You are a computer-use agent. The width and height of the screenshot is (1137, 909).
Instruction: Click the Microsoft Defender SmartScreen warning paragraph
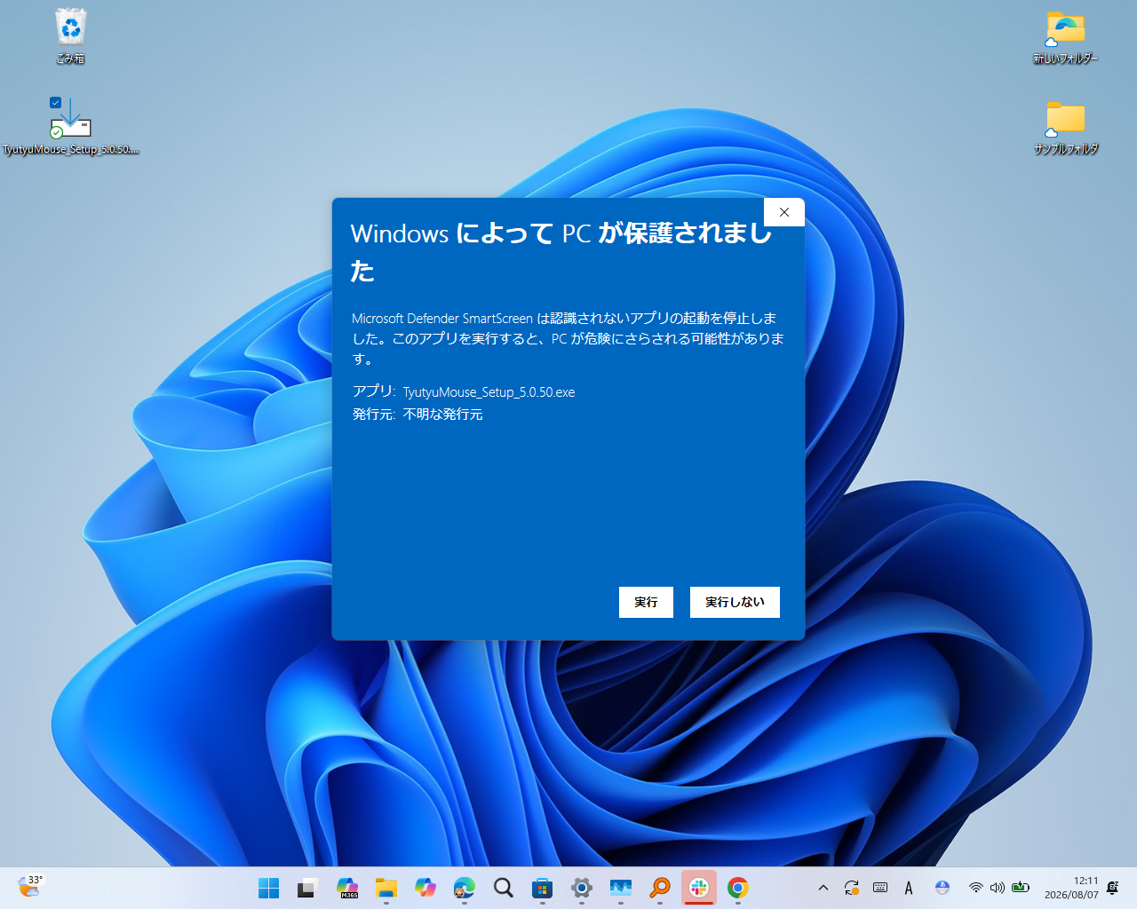coord(568,338)
